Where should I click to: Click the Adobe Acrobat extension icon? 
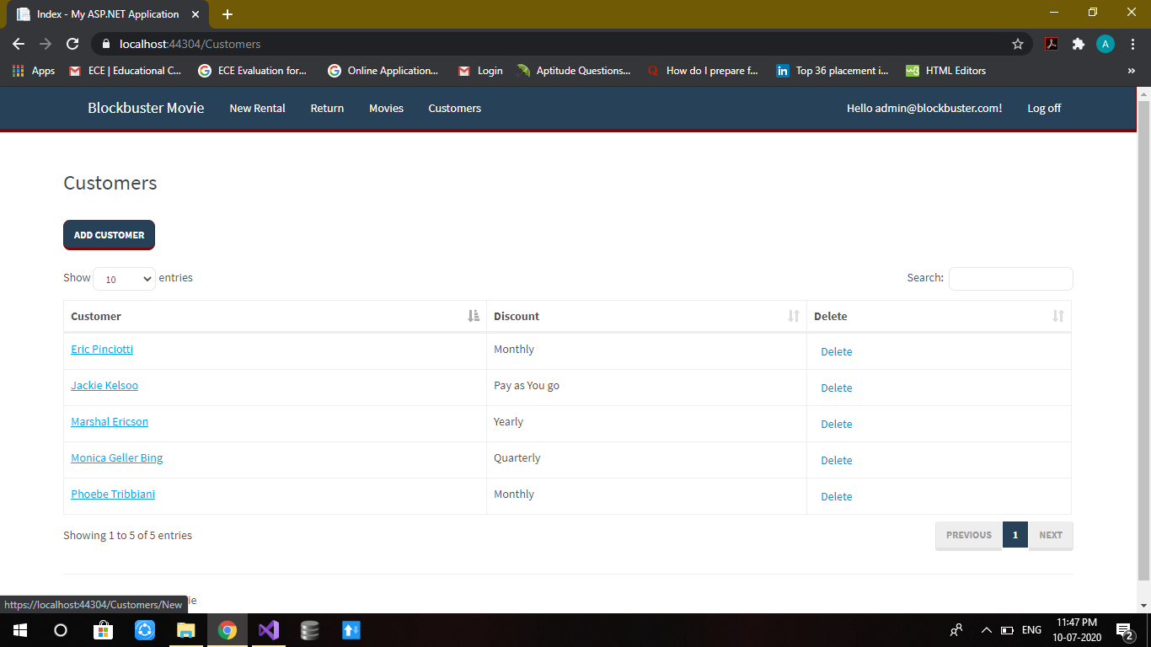[x=1052, y=44]
